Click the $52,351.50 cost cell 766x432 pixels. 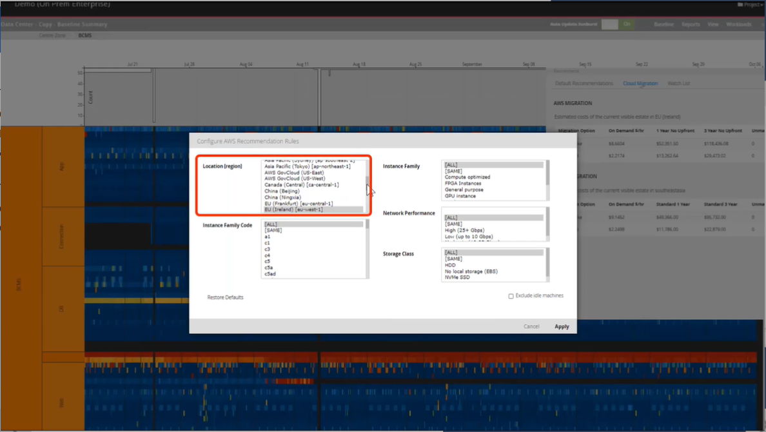click(x=668, y=144)
